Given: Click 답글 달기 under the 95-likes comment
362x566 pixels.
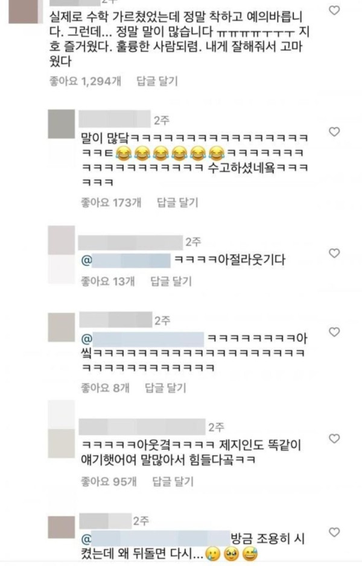Looking at the screenshot, I should 173,481.
